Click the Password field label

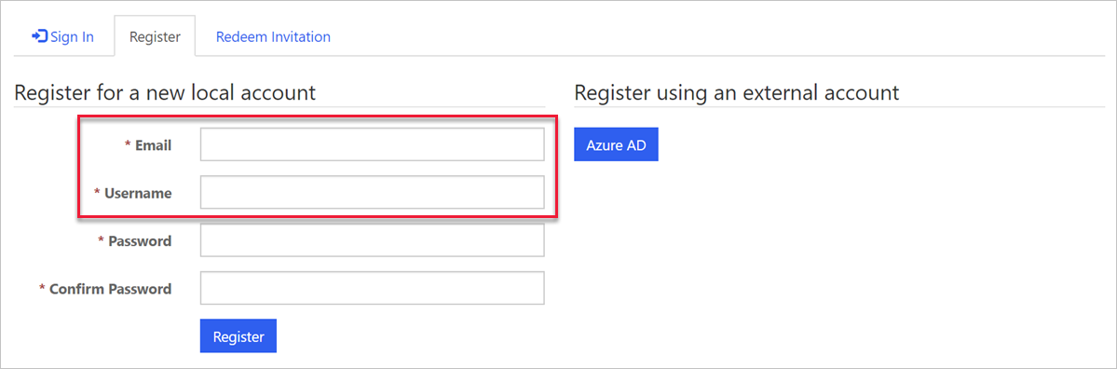point(140,240)
